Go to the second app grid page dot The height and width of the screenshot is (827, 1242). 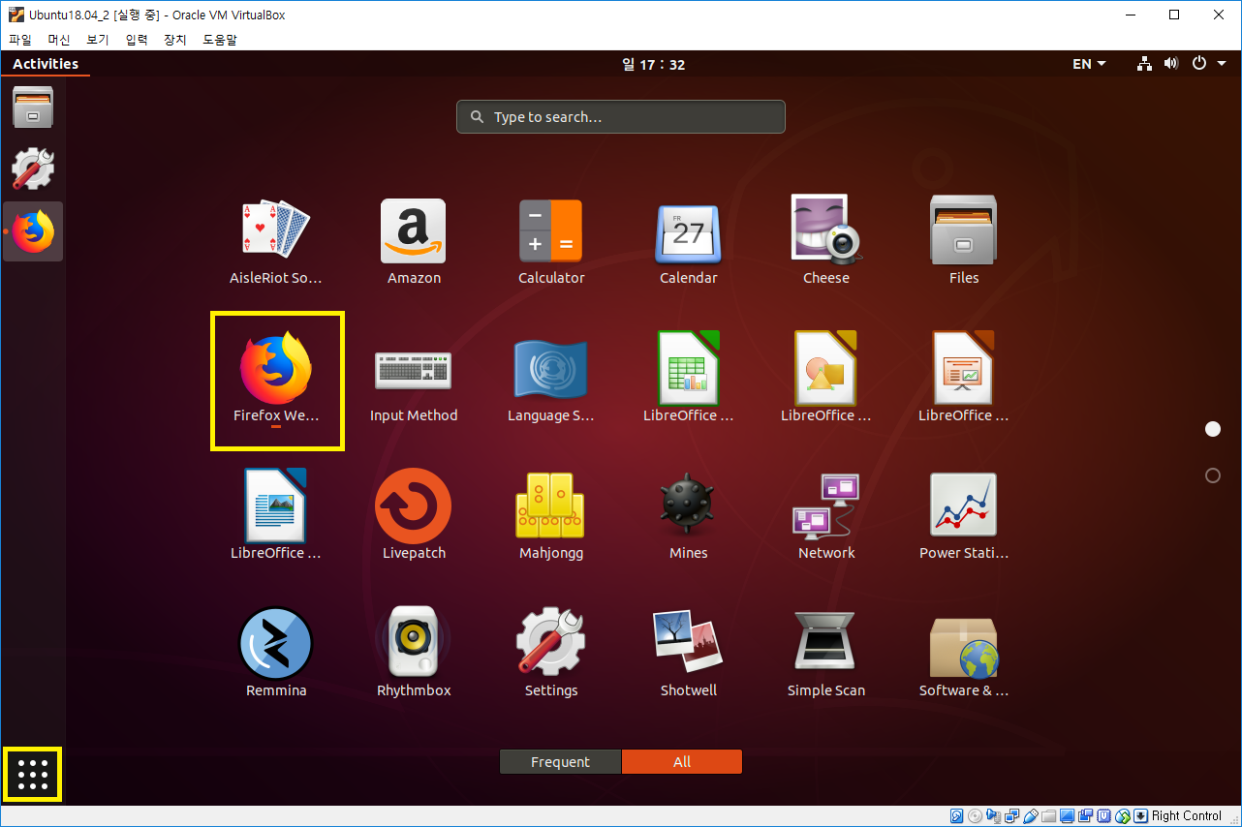(x=1213, y=475)
